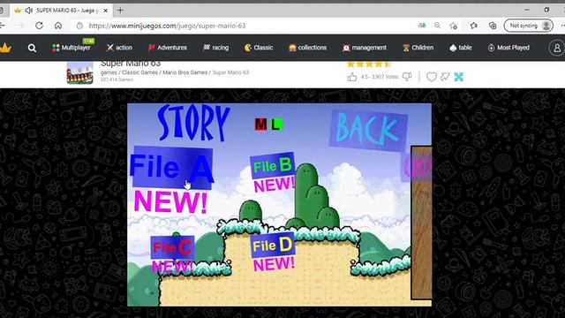The height and width of the screenshot is (318, 565).
Task: Open a new browser tab with plus
Action: tap(120, 11)
